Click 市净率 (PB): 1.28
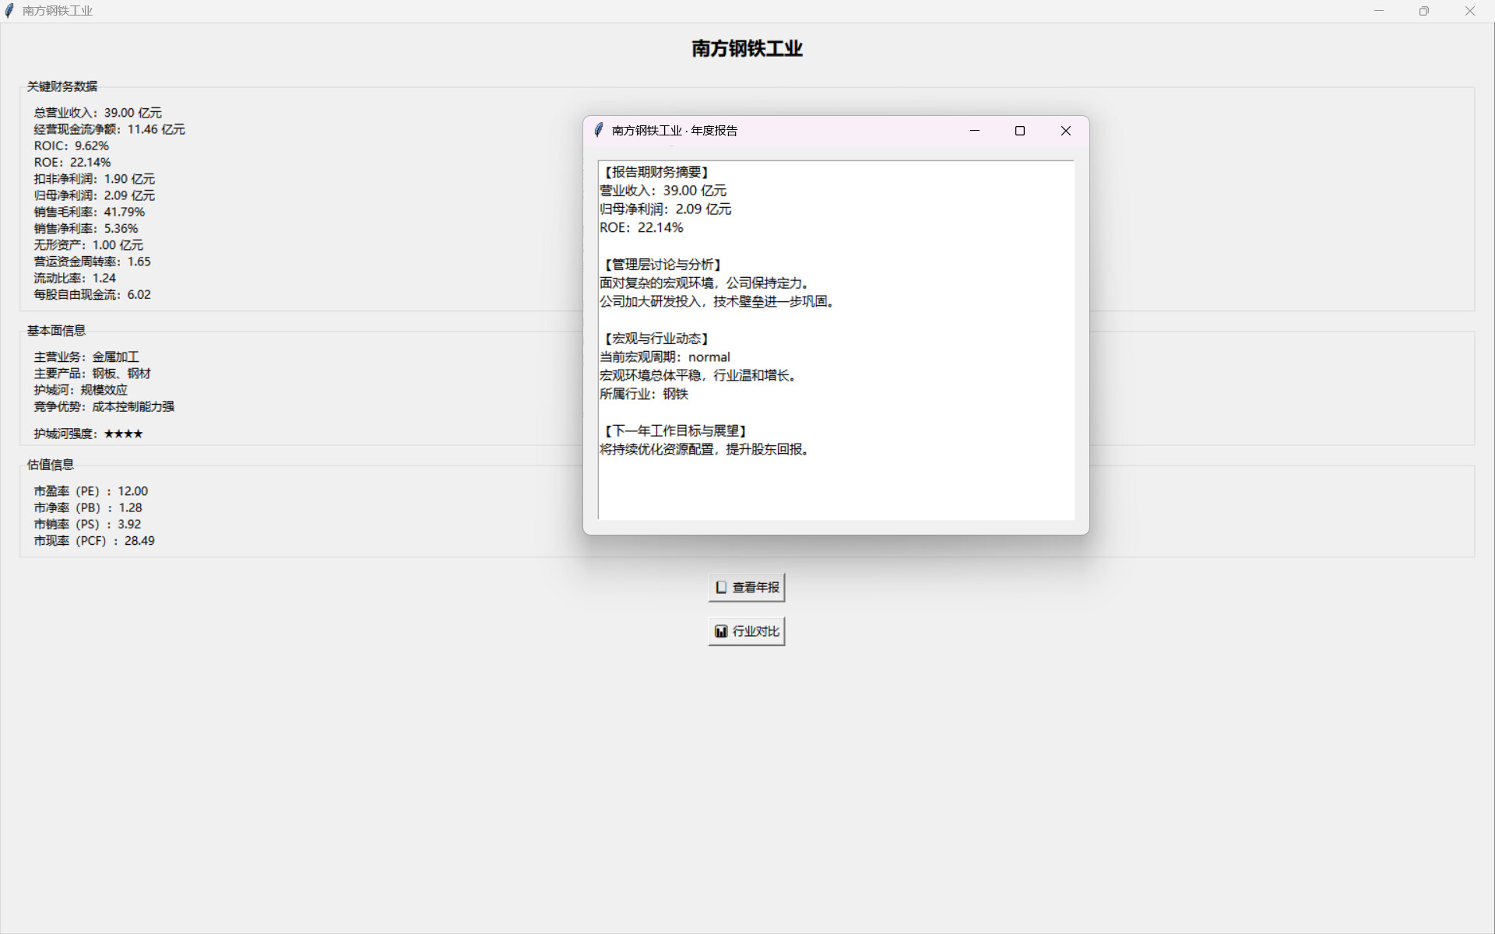This screenshot has width=1495, height=934. tap(88, 507)
